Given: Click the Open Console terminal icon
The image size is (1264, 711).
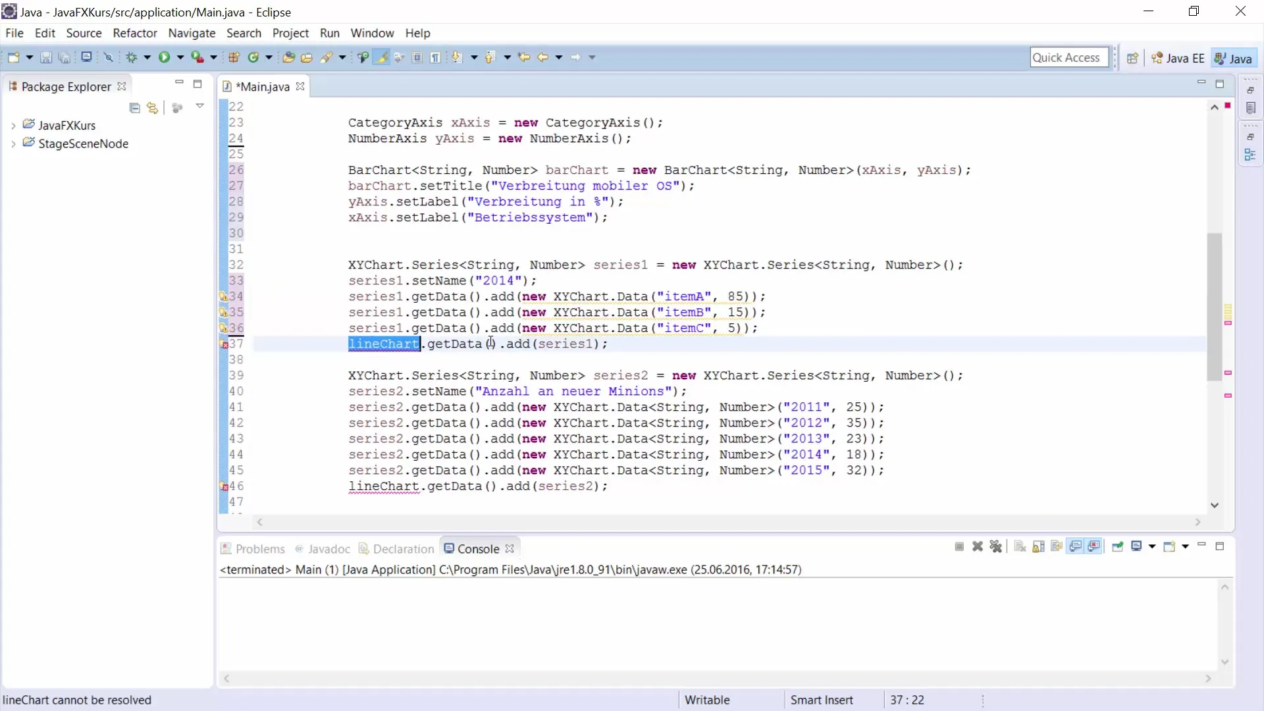Looking at the screenshot, I should pyautogui.click(x=86, y=57).
